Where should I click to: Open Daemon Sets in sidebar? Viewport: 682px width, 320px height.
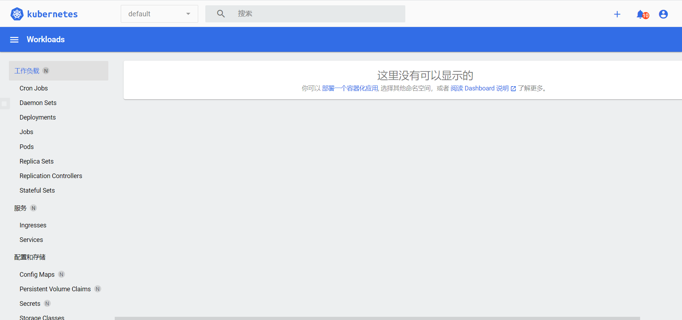(x=38, y=103)
